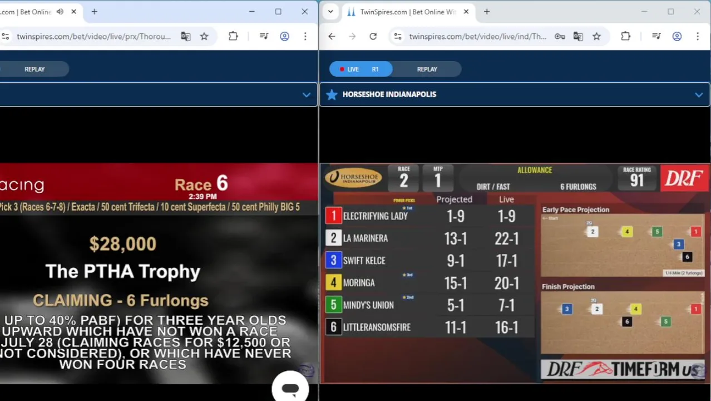Click the Race Rating 91 value
711x401 pixels.
tap(636, 181)
